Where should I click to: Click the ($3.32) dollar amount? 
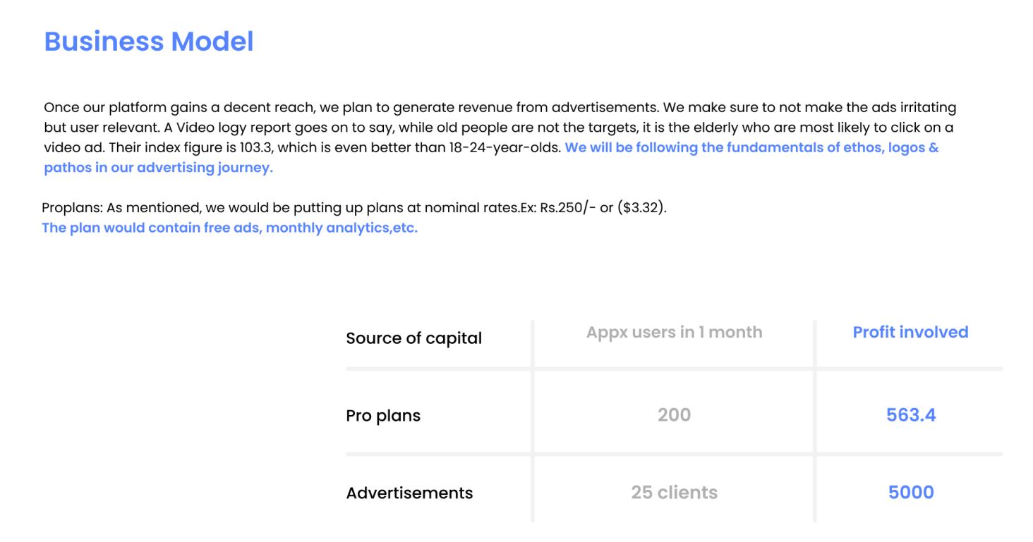(641, 209)
